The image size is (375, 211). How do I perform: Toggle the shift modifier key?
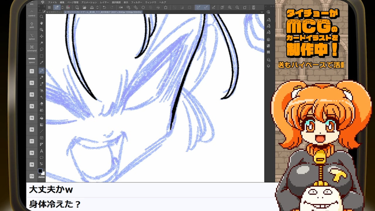click(x=32, y=25)
